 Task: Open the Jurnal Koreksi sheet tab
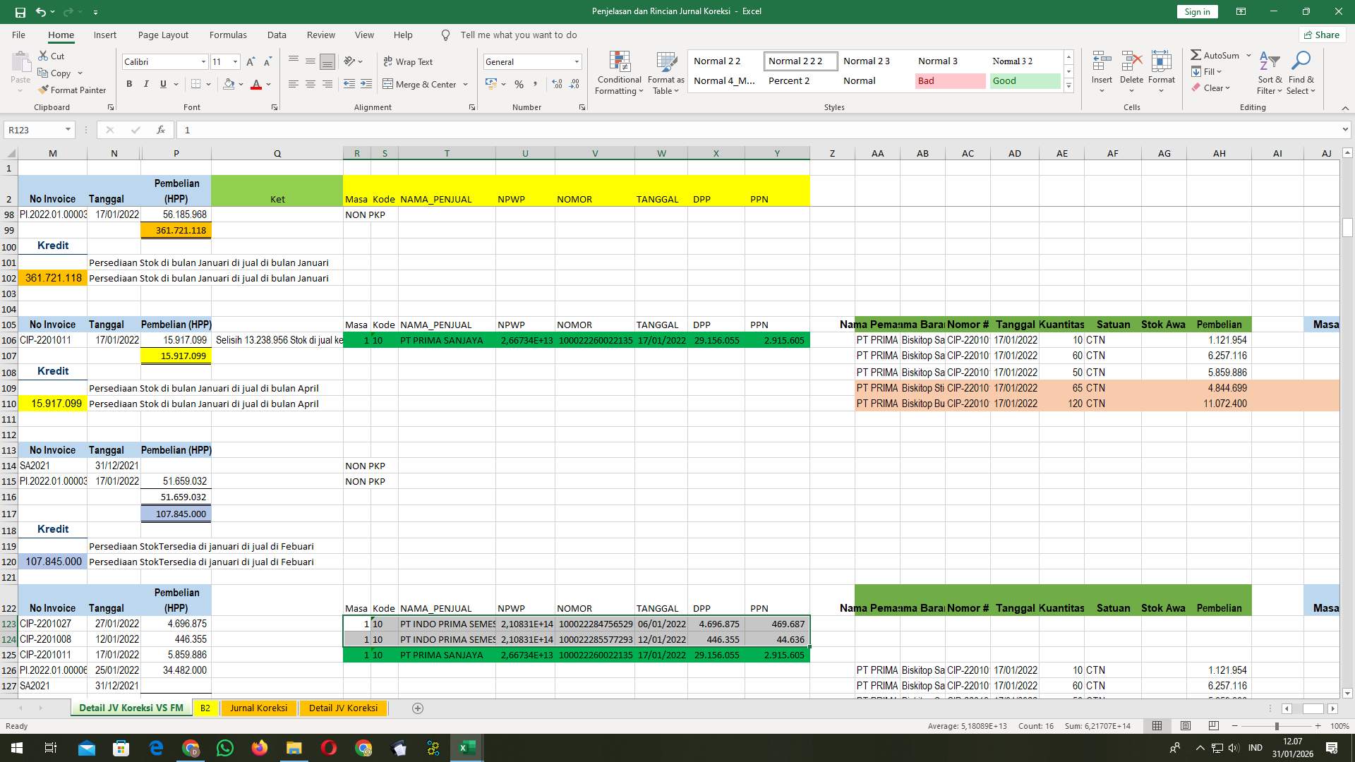(258, 708)
